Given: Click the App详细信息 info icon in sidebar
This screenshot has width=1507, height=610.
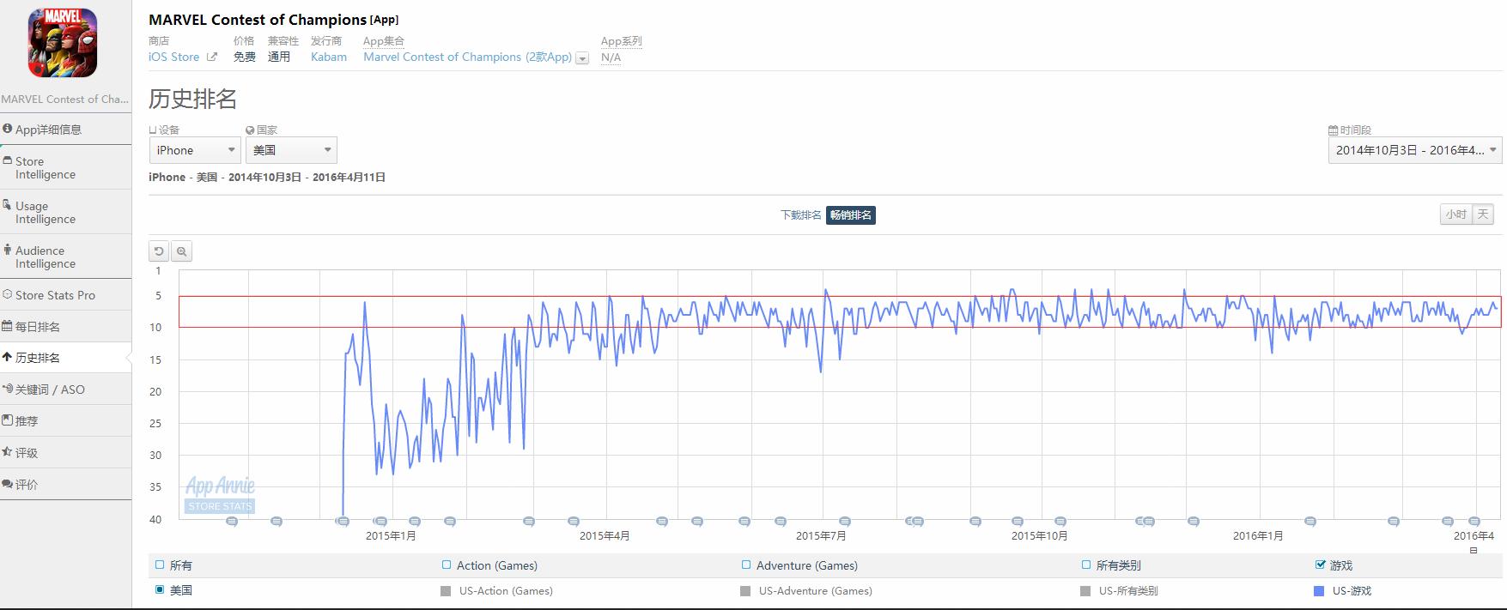Looking at the screenshot, I should [8, 129].
